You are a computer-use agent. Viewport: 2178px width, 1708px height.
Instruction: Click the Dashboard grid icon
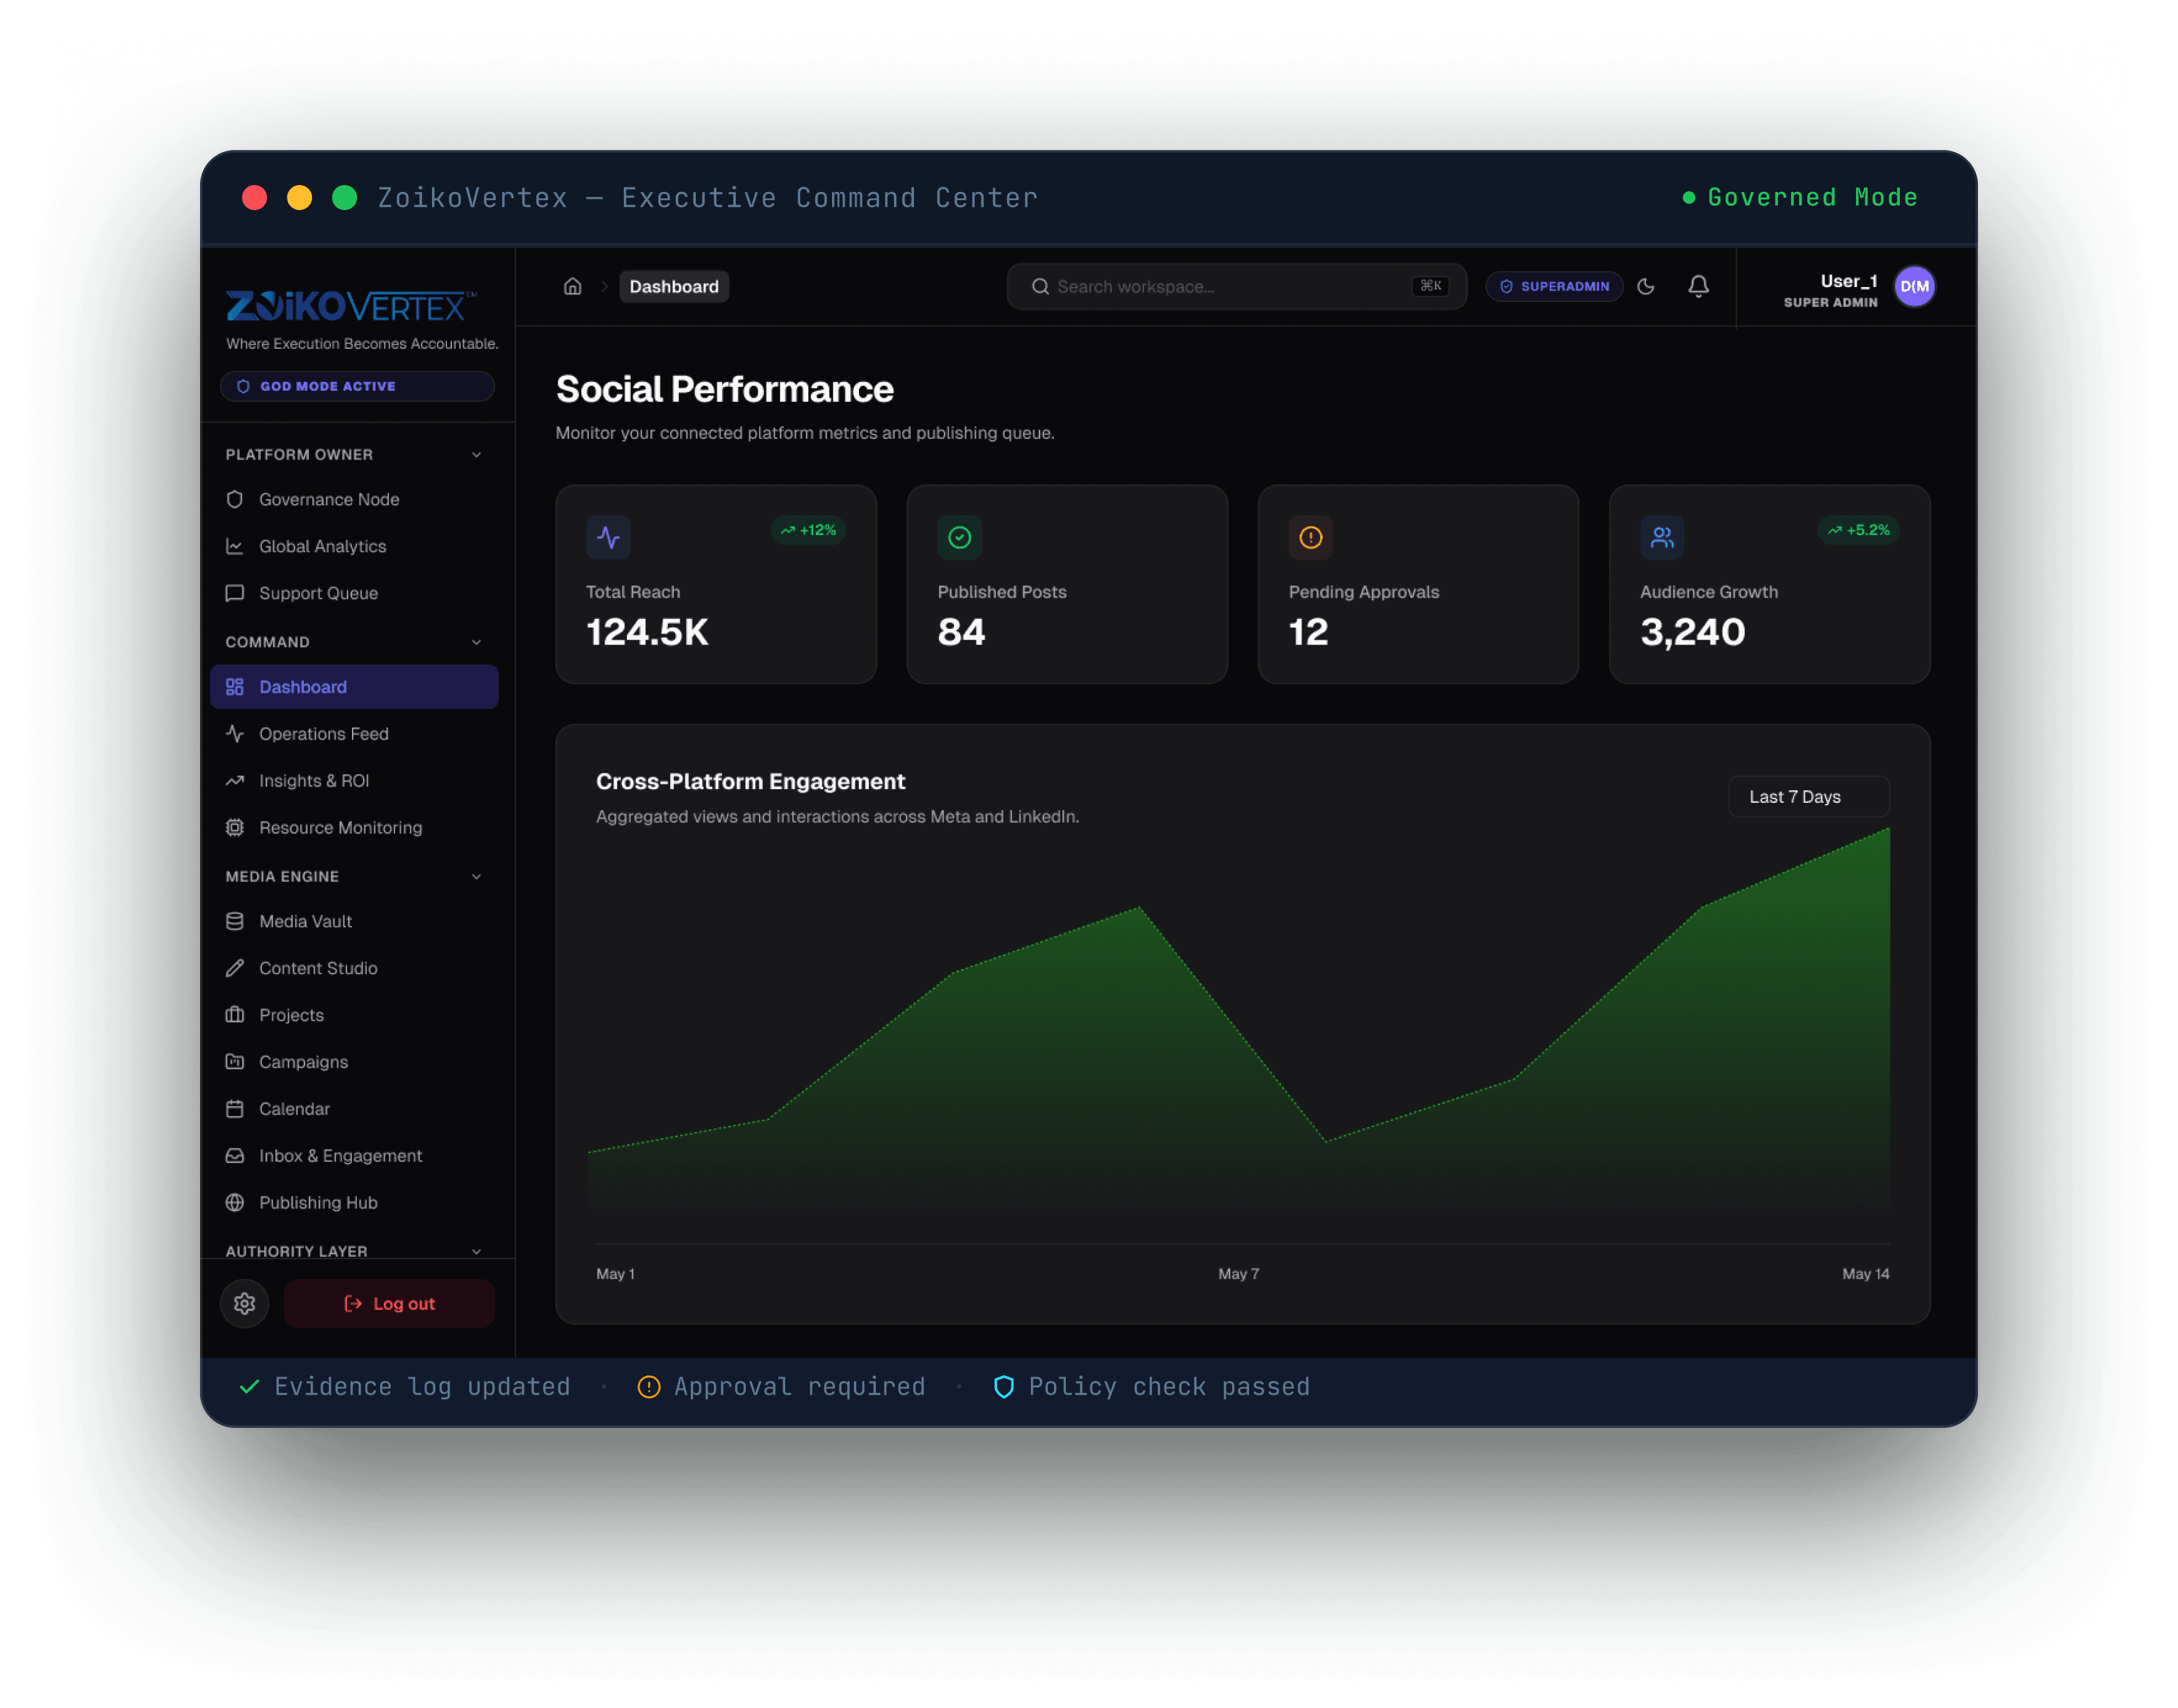click(x=235, y=687)
